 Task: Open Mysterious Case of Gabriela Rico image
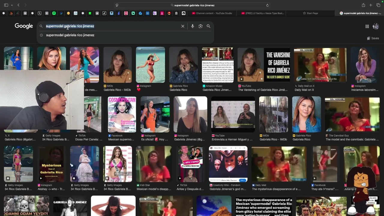51,164
